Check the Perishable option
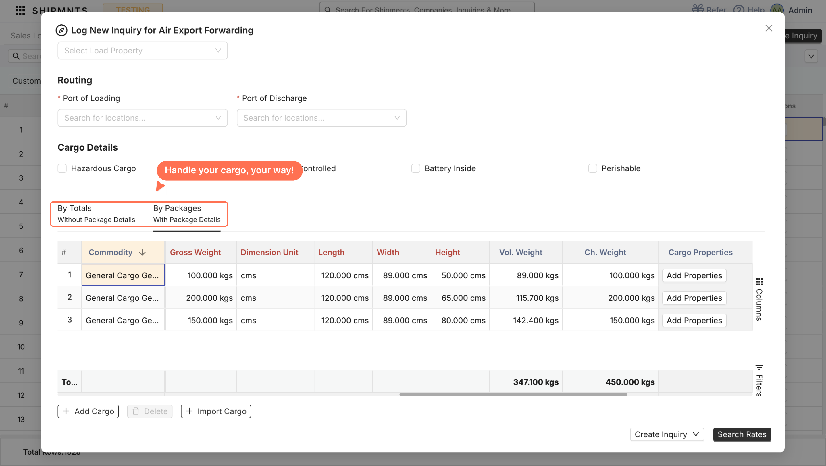 coord(592,168)
